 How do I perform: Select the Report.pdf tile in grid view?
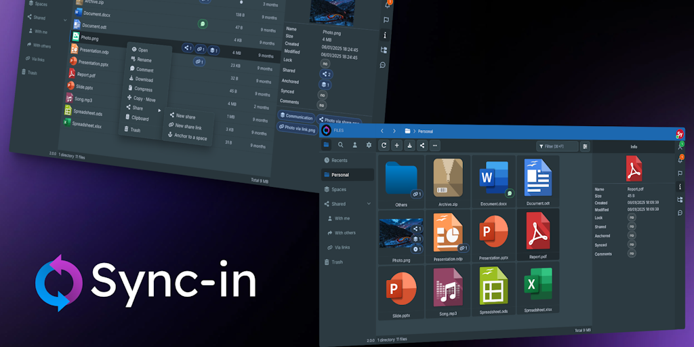pos(537,235)
